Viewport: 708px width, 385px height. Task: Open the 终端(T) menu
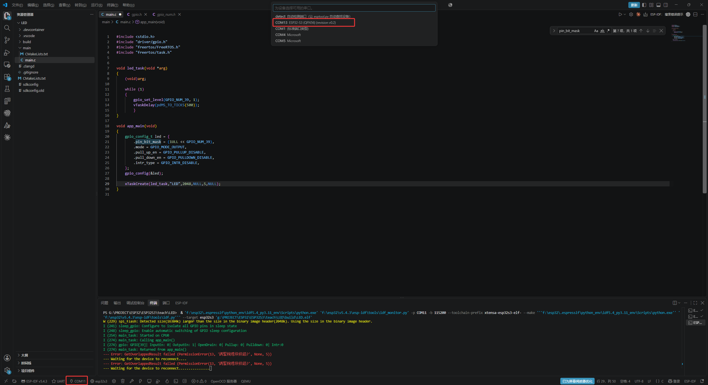pyautogui.click(x=112, y=5)
